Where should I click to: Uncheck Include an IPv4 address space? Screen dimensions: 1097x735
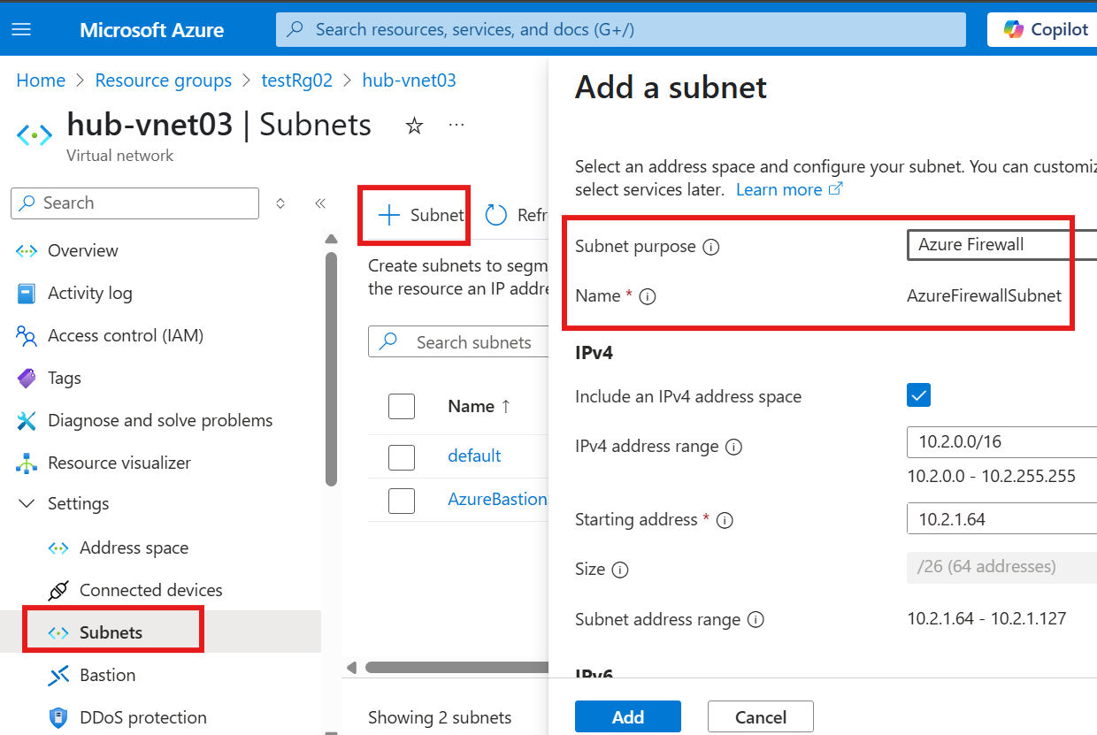click(918, 395)
